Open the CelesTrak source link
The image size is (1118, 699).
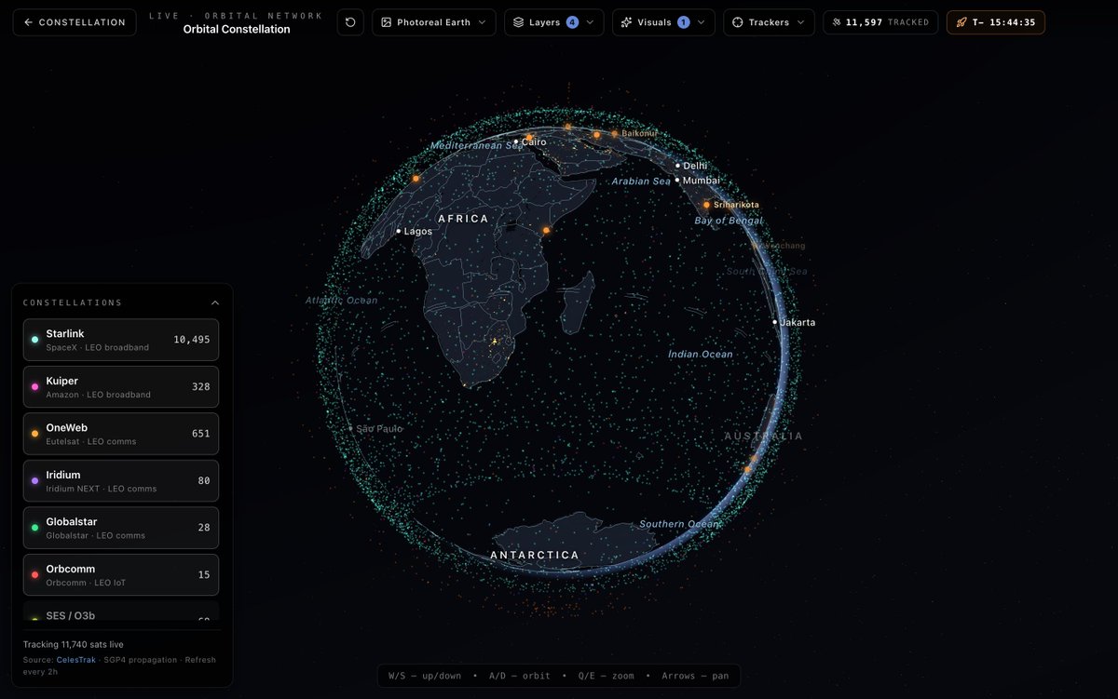75,659
